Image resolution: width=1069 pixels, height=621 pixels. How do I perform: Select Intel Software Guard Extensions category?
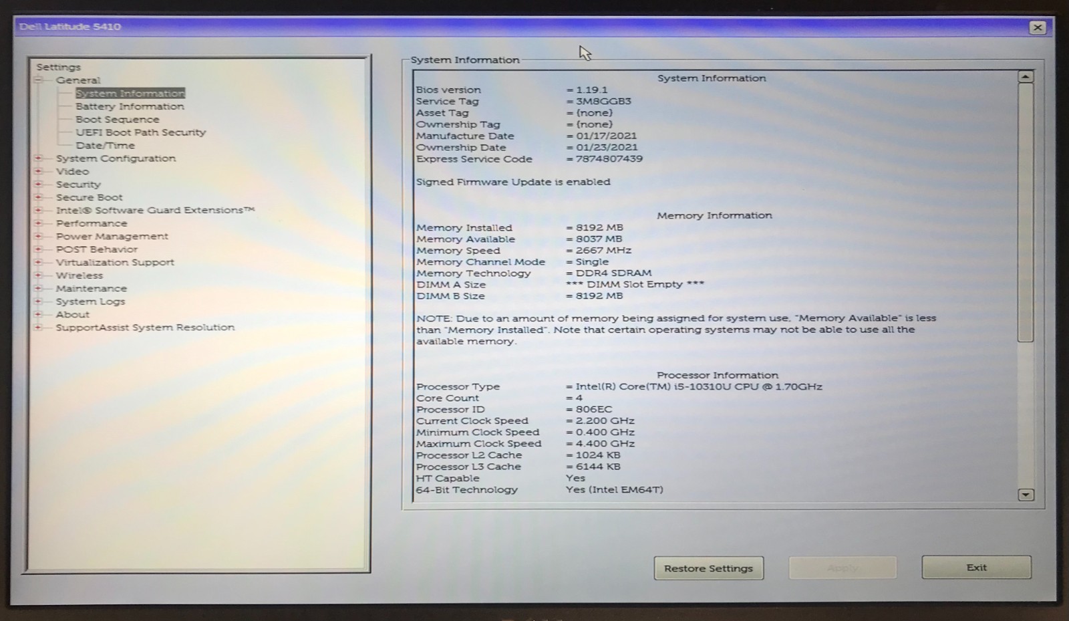coord(155,210)
